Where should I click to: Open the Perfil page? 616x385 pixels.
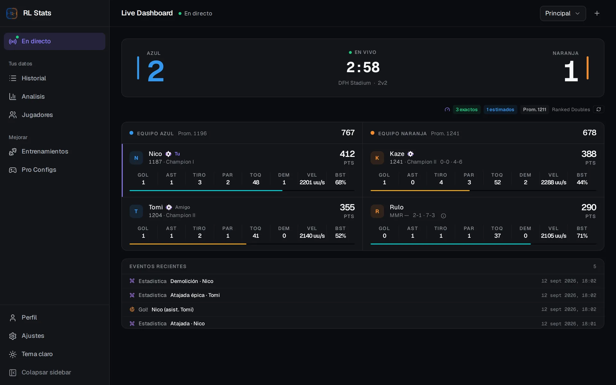coord(55,318)
